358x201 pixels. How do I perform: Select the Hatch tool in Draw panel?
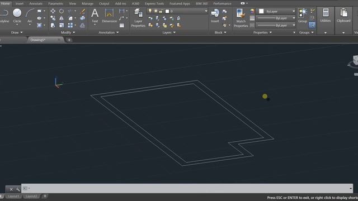tap(39, 25)
